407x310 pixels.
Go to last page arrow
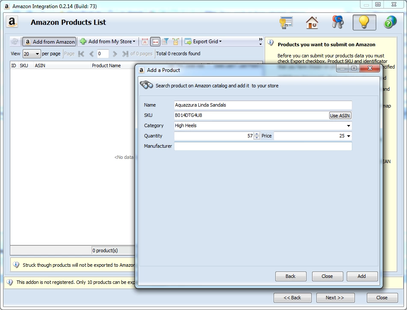(125, 54)
